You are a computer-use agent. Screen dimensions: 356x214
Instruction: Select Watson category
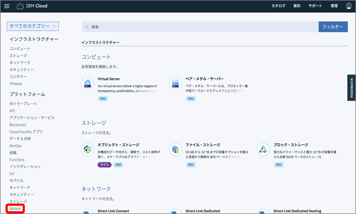pos(15,208)
